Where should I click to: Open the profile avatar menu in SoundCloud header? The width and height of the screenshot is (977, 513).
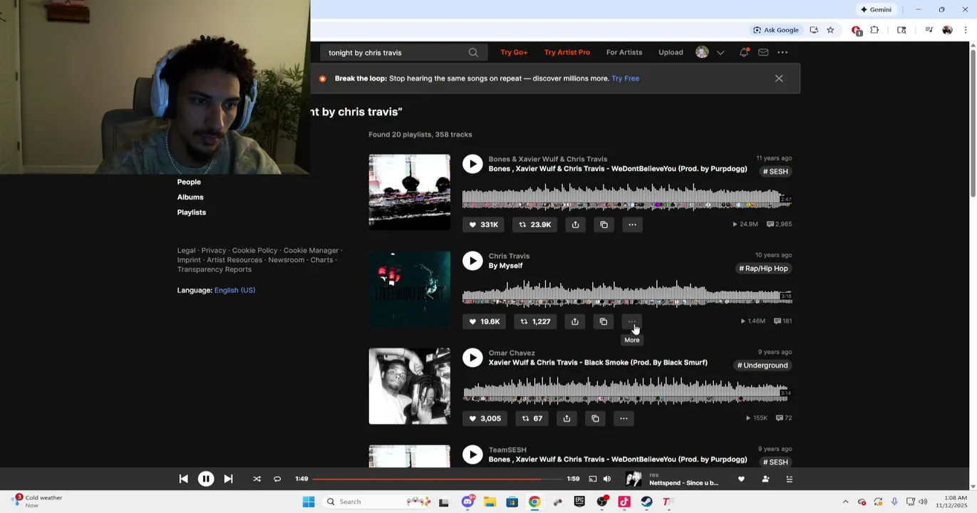click(x=702, y=52)
